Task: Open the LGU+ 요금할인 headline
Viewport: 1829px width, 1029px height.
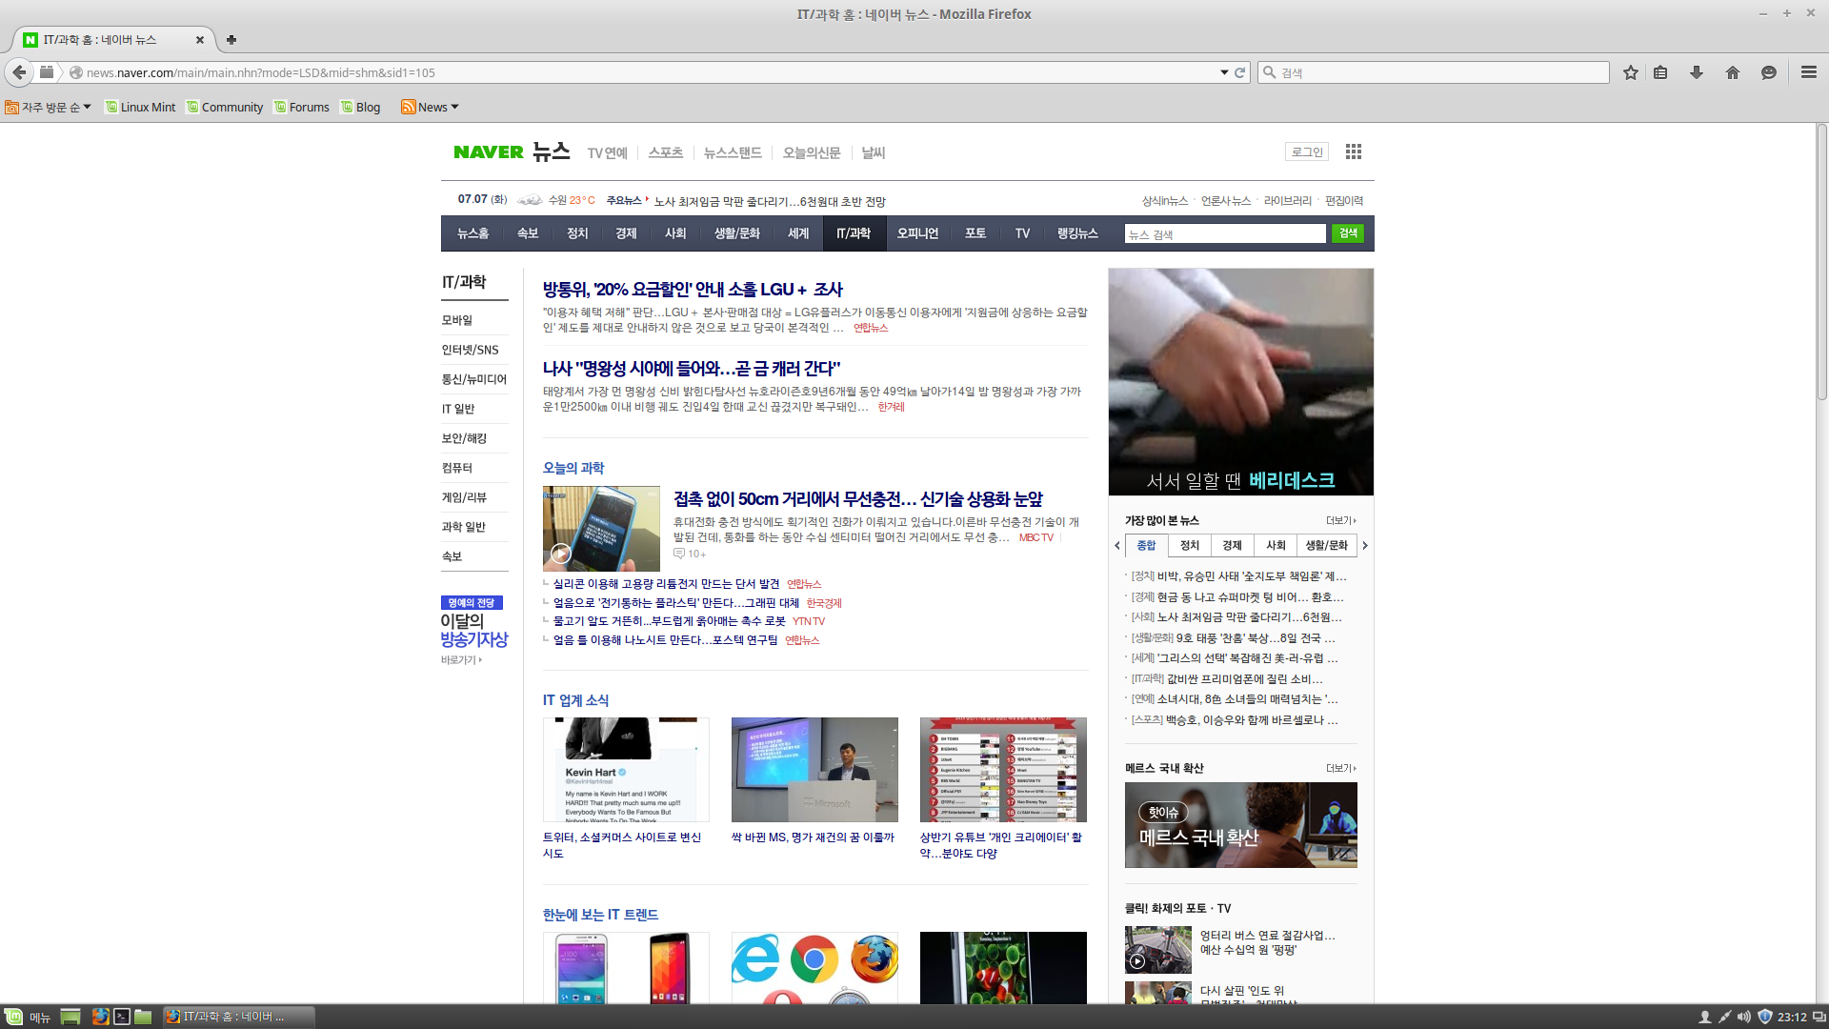Action: [x=693, y=290]
